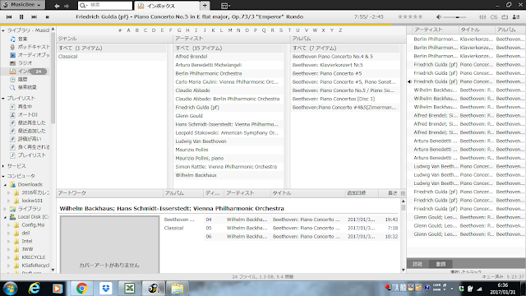Switch to the 詳細 tab
This screenshot has width=526, height=296.
tap(418, 264)
